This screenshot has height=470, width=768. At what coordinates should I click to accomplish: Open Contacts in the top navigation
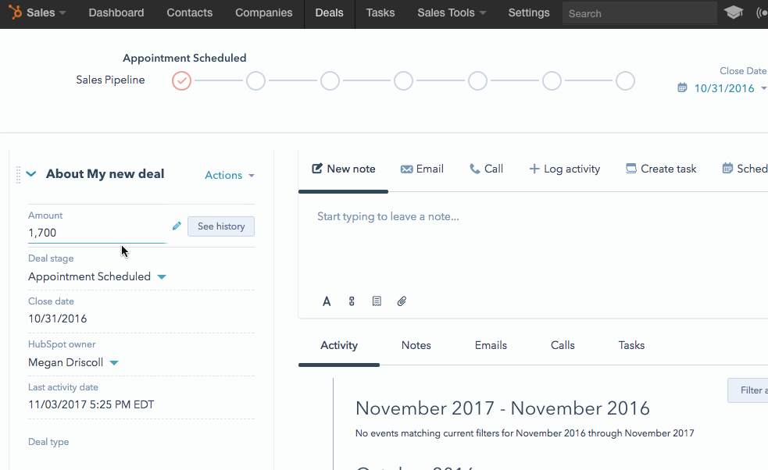190,12
